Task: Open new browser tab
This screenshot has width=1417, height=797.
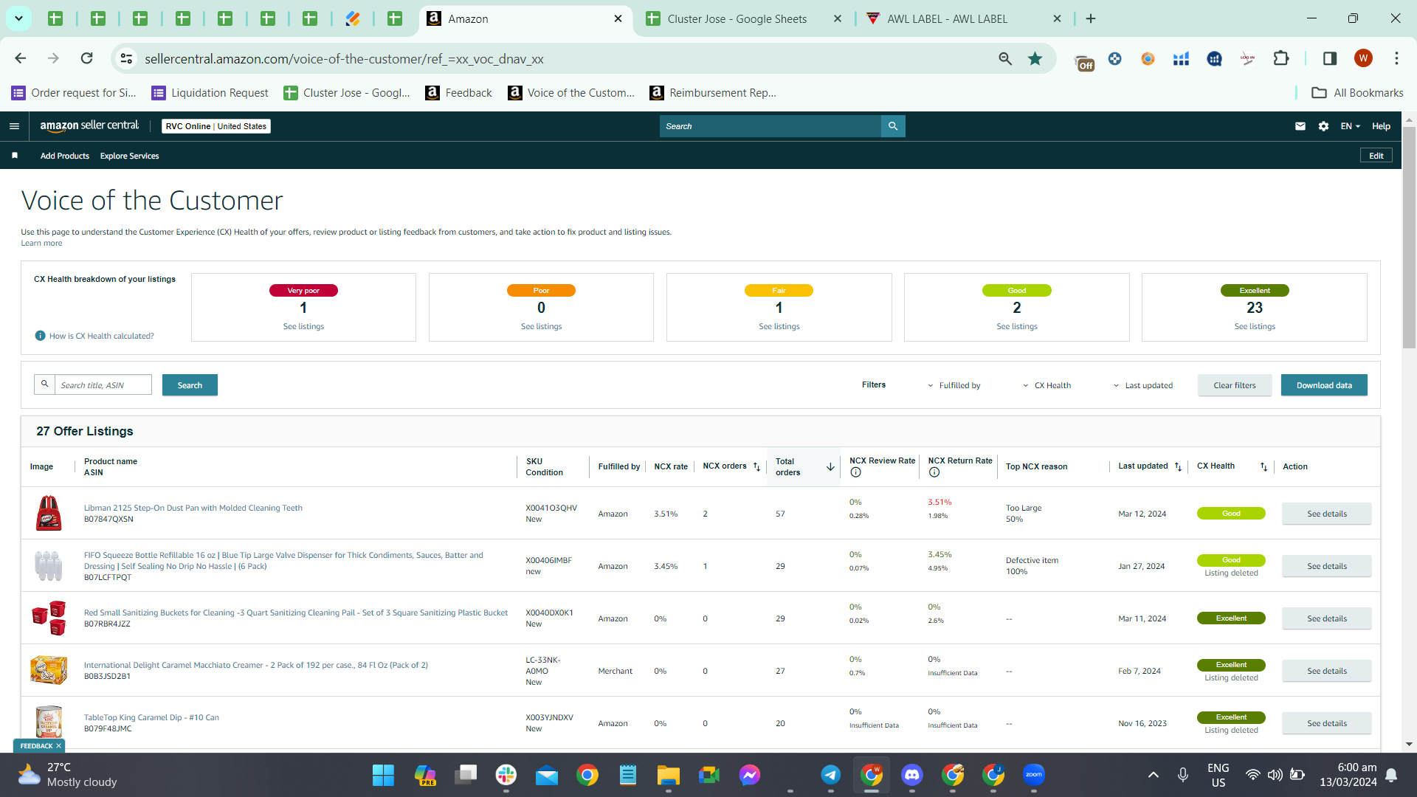Action: [x=1091, y=19]
